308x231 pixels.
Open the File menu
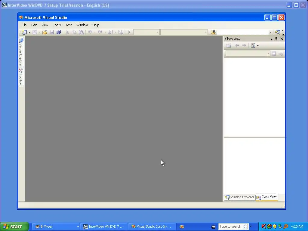24,25
